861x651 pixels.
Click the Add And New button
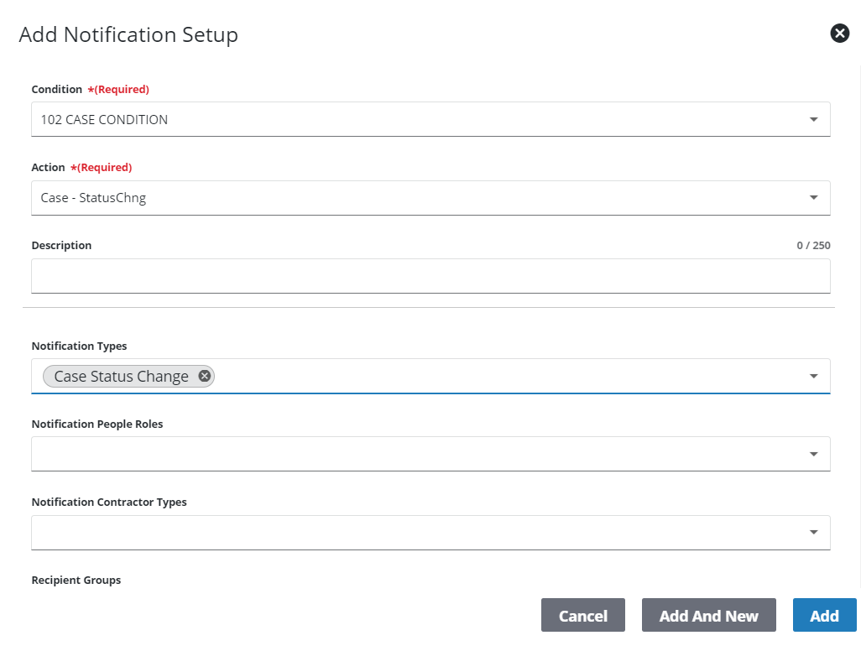(708, 616)
